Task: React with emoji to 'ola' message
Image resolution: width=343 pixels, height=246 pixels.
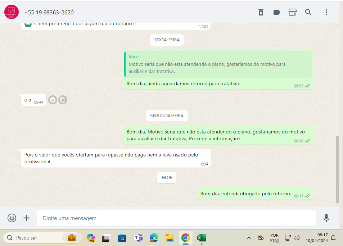Action: point(53,100)
